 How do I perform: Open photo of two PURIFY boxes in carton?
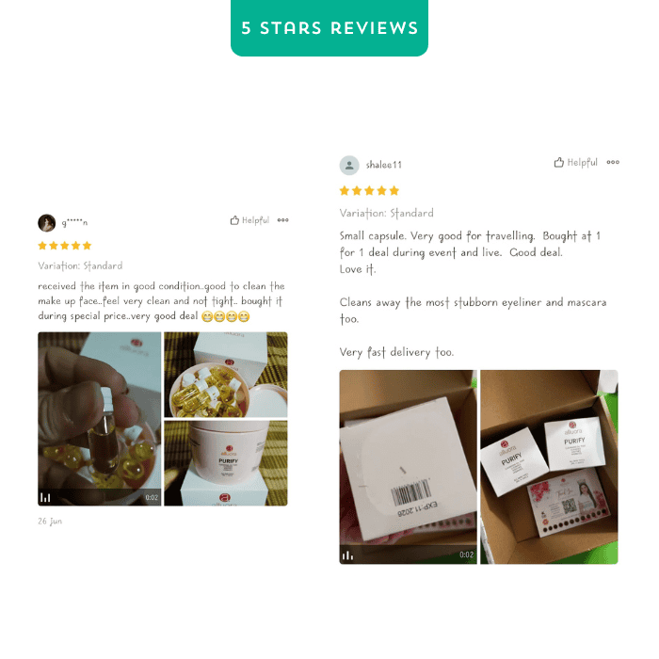click(x=549, y=467)
